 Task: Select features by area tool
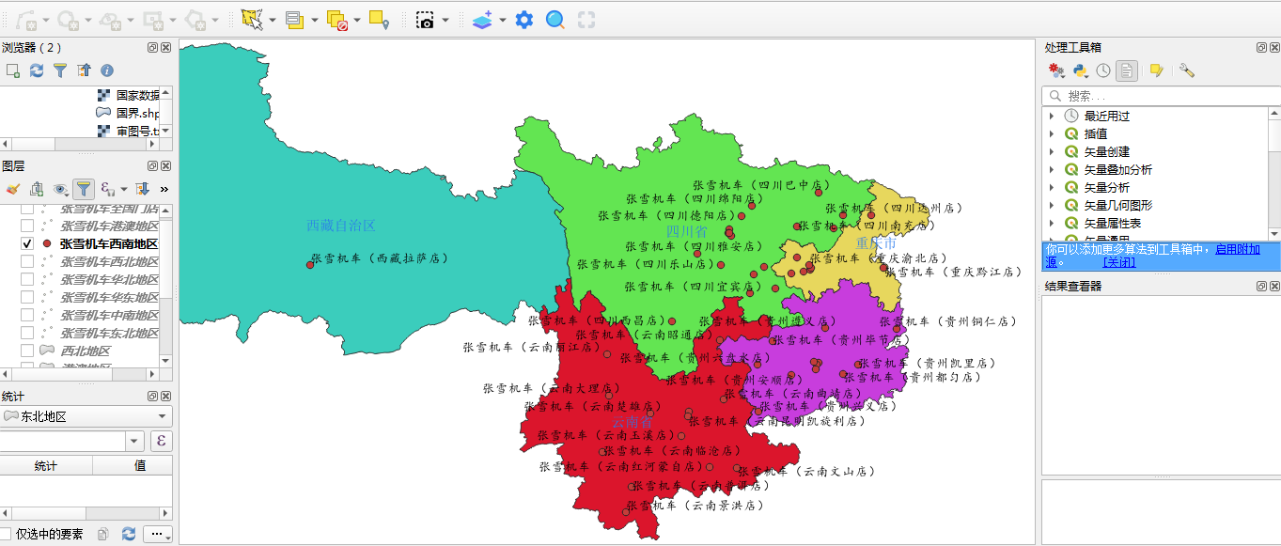pos(251,19)
